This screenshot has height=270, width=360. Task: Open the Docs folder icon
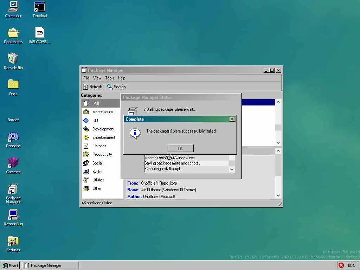13,88
